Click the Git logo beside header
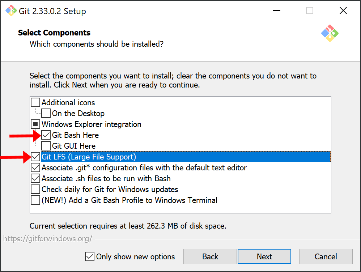The image size is (361, 272). click(x=330, y=33)
